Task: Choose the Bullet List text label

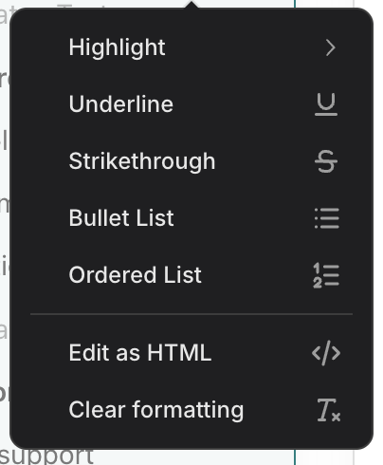Action: (x=121, y=218)
